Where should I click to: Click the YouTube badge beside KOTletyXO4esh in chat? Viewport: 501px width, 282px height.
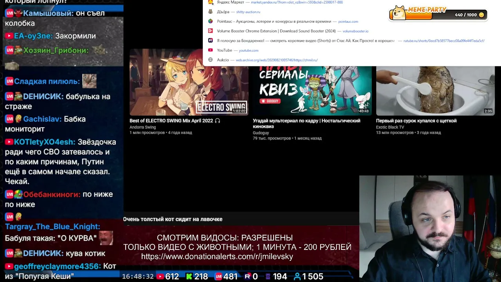pos(9,142)
